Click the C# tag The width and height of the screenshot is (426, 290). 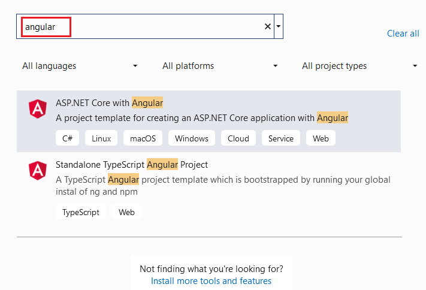[x=68, y=138]
